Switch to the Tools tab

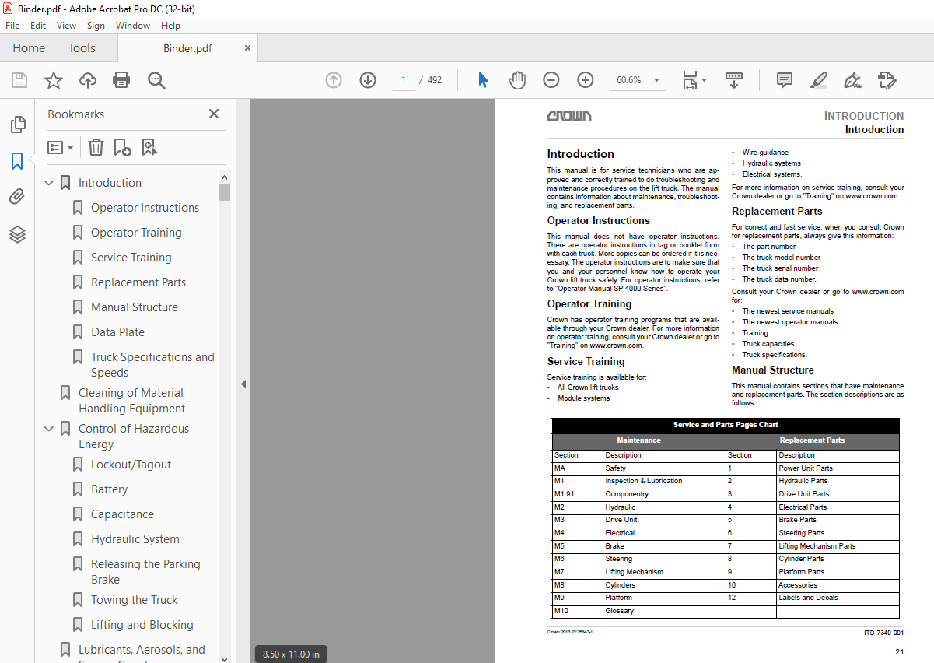click(82, 47)
